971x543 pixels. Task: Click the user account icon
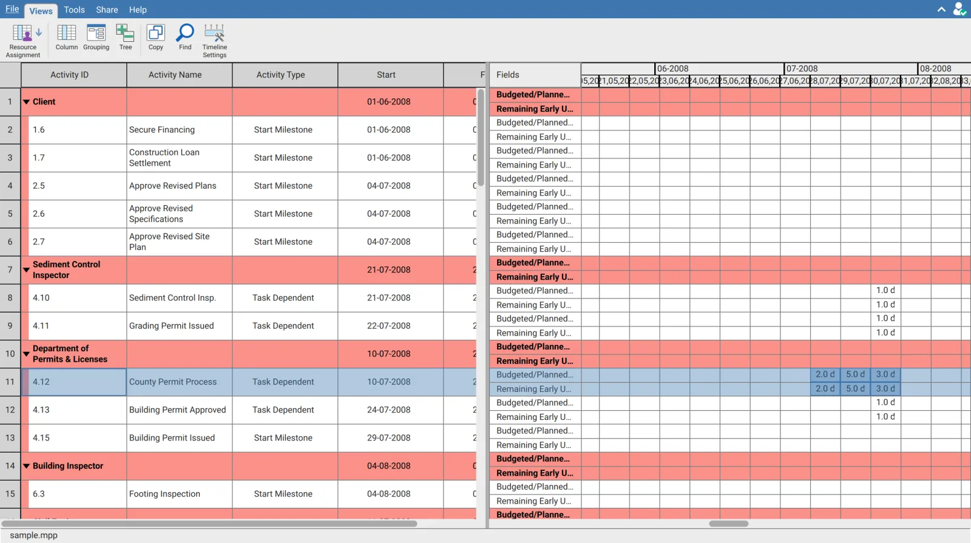(959, 9)
